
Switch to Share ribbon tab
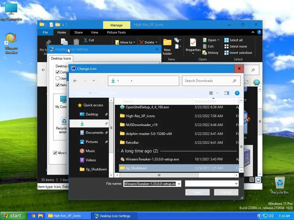coord(78,32)
